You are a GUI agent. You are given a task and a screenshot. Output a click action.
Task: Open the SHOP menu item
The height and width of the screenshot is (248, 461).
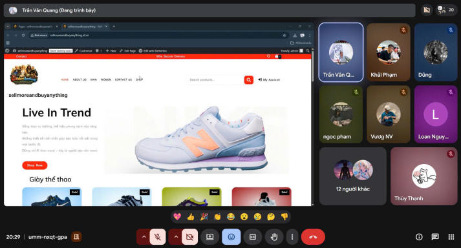coord(140,79)
